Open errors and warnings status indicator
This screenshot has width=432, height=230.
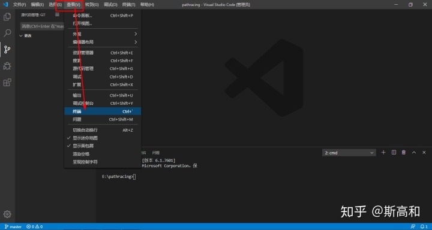pos(34,226)
